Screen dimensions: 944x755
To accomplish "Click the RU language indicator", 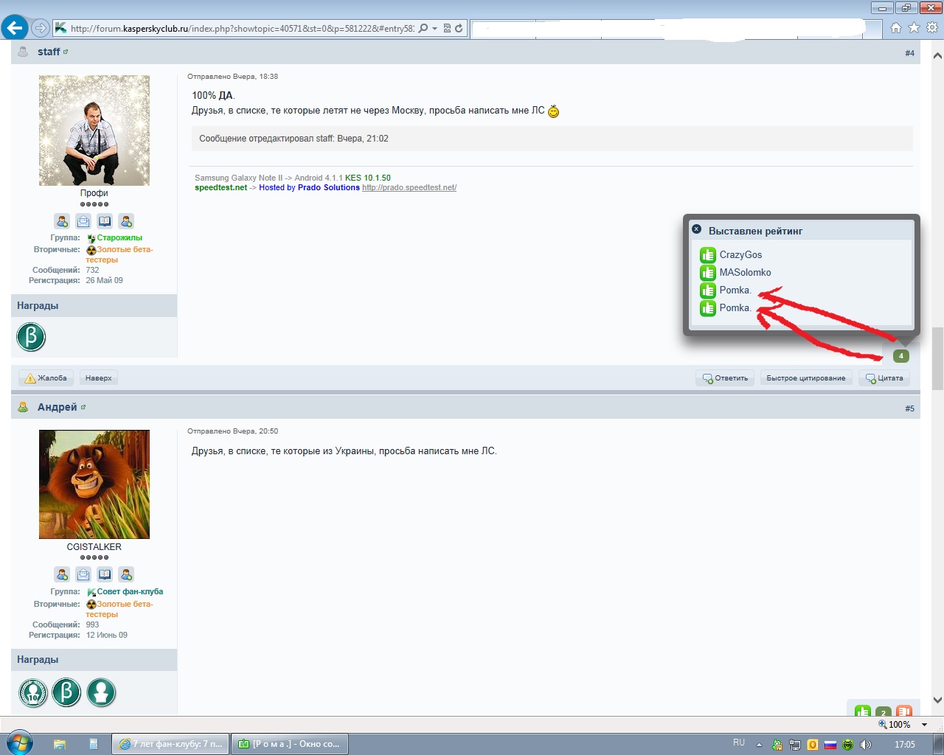I will click(x=739, y=743).
